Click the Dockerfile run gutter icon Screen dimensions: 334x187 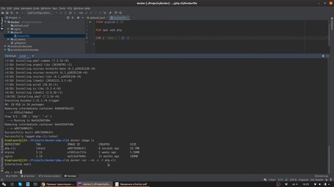pyautogui.click(x=90, y=22)
